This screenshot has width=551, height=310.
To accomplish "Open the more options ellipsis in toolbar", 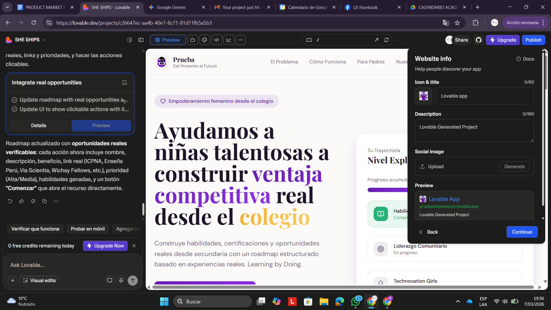I will (240, 40).
